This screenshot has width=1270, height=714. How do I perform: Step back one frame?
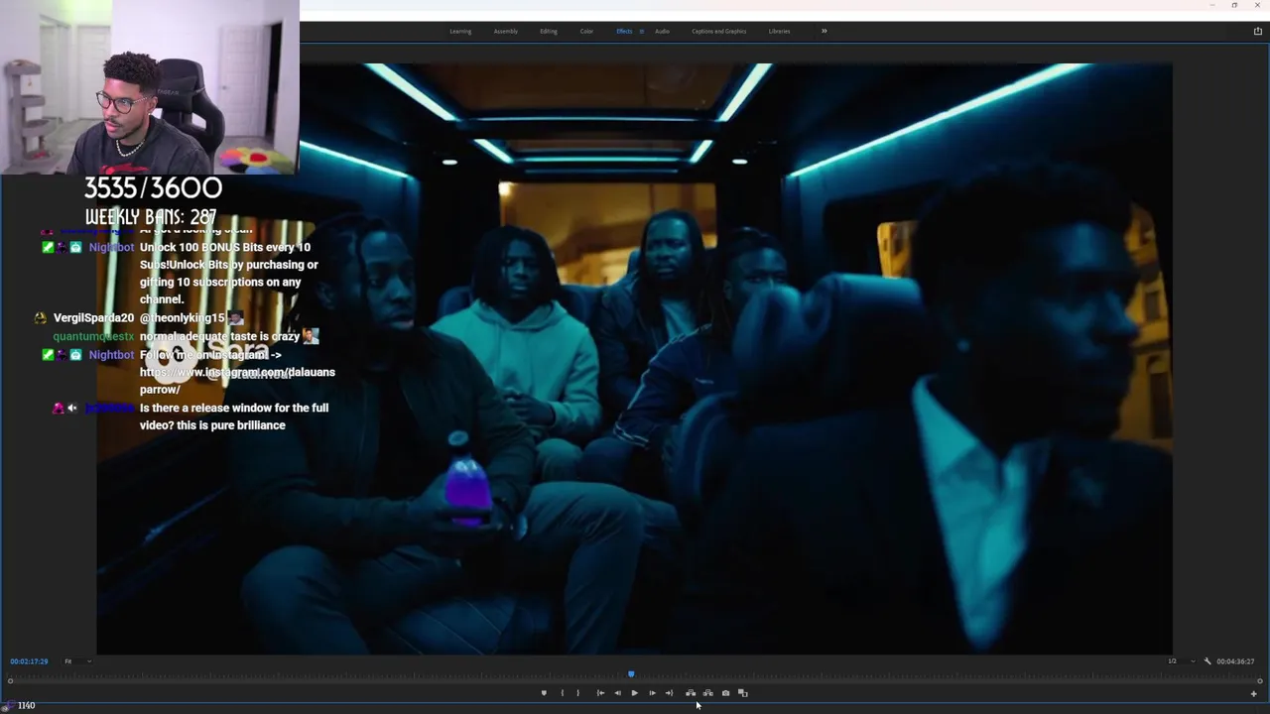click(x=617, y=693)
